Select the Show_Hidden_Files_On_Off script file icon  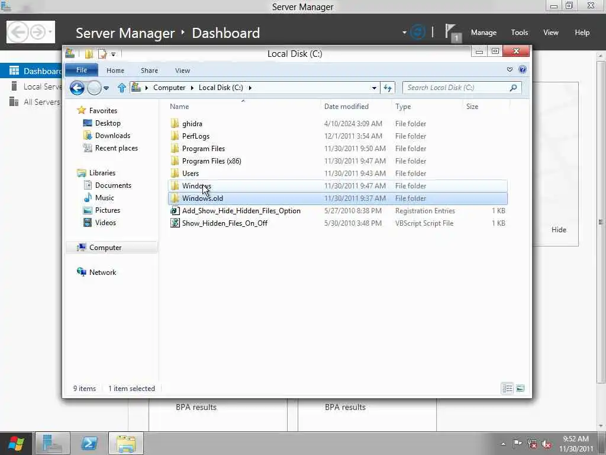tap(175, 223)
